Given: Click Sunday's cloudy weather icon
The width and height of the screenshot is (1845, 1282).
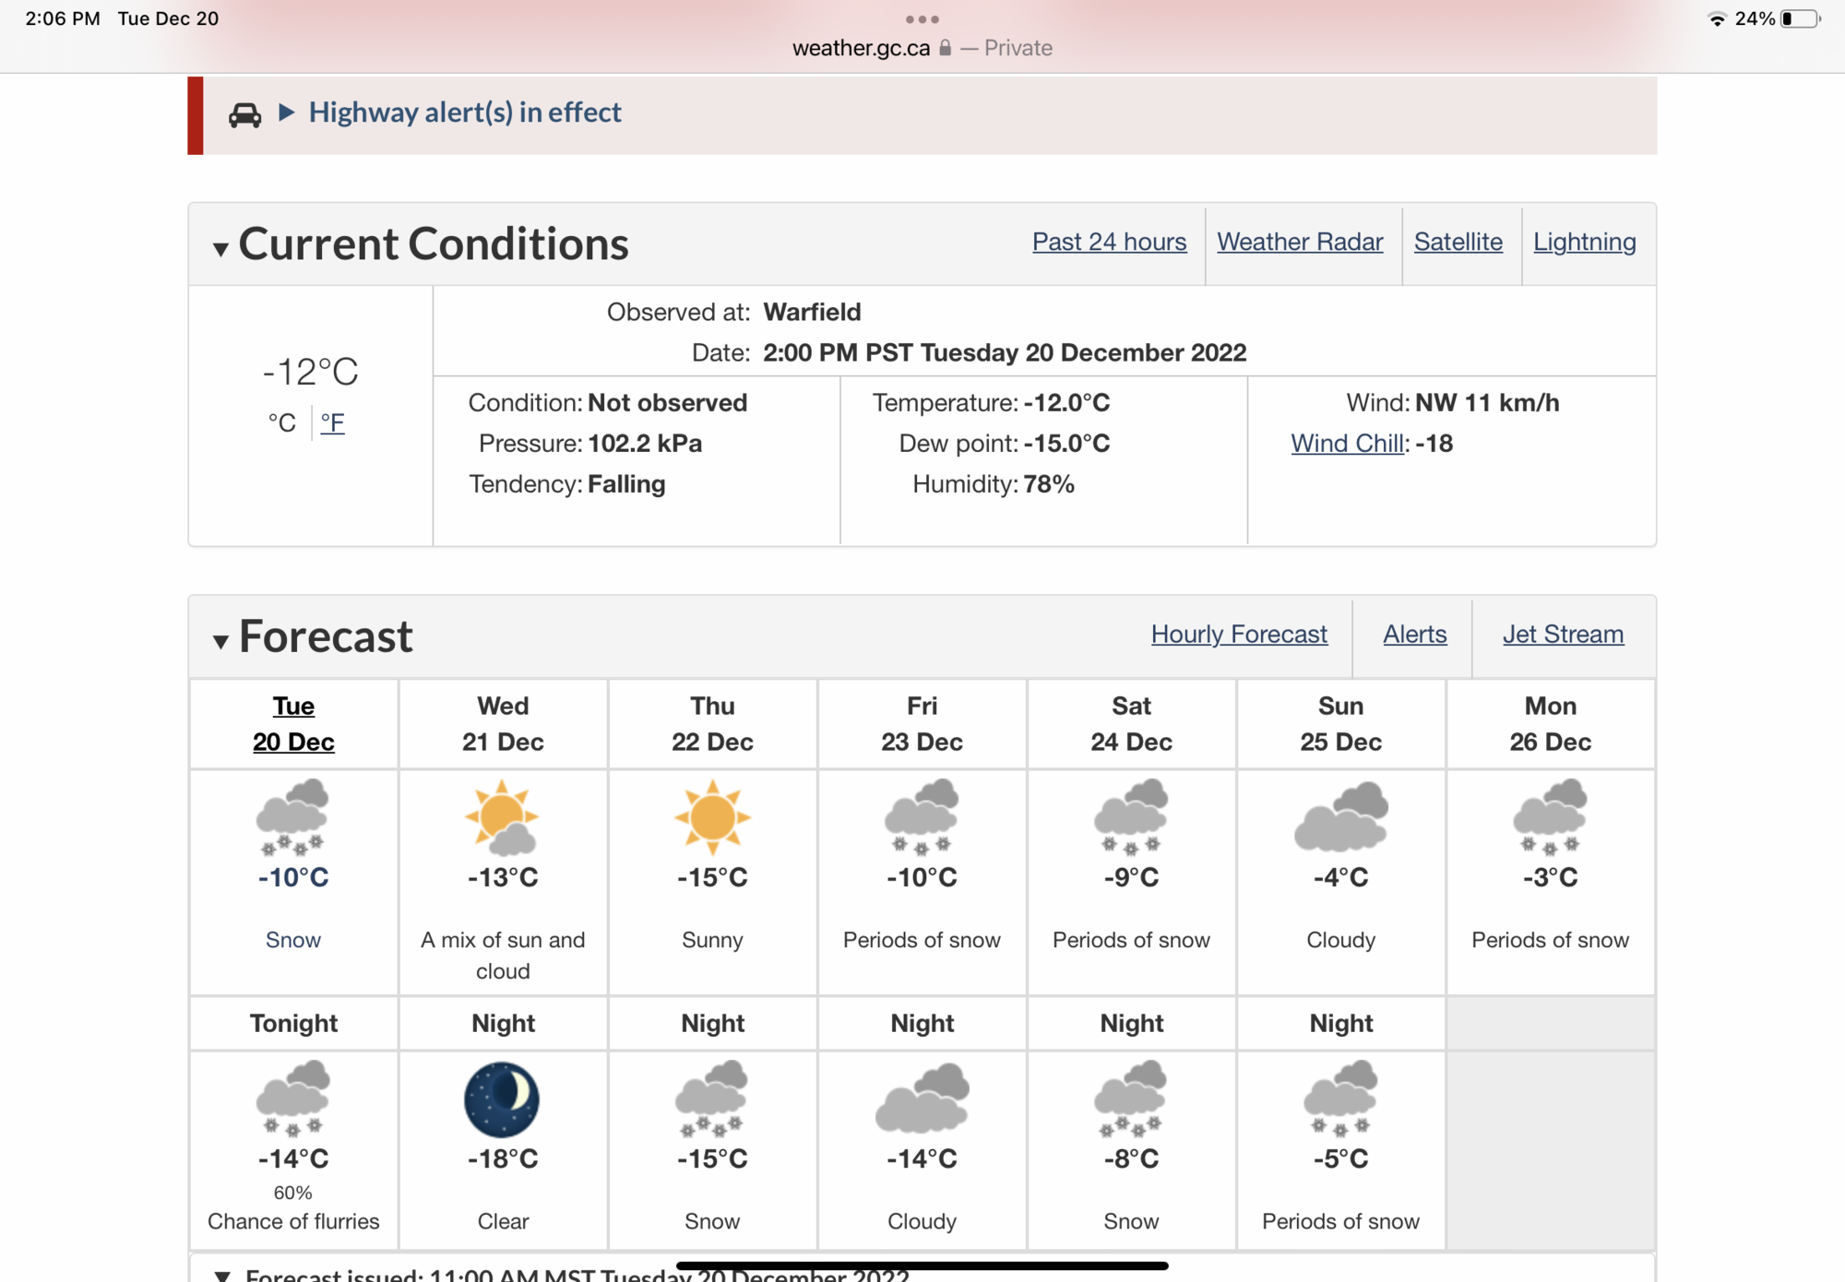Looking at the screenshot, I should (x=1340, y=817).
